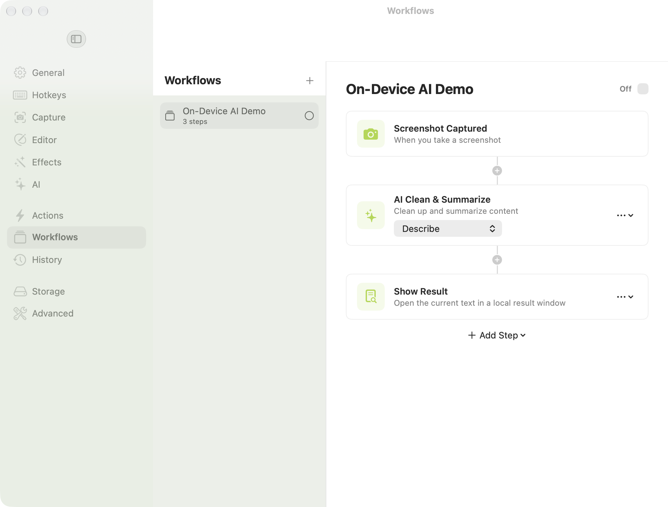
Task: Open Hotkeys settings in sidebar
Action: [77, 95]
